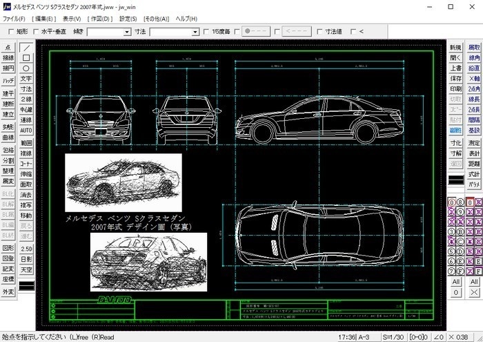Click the layer All button
Screen dimensions: 483x342
[x=456, y=282]
